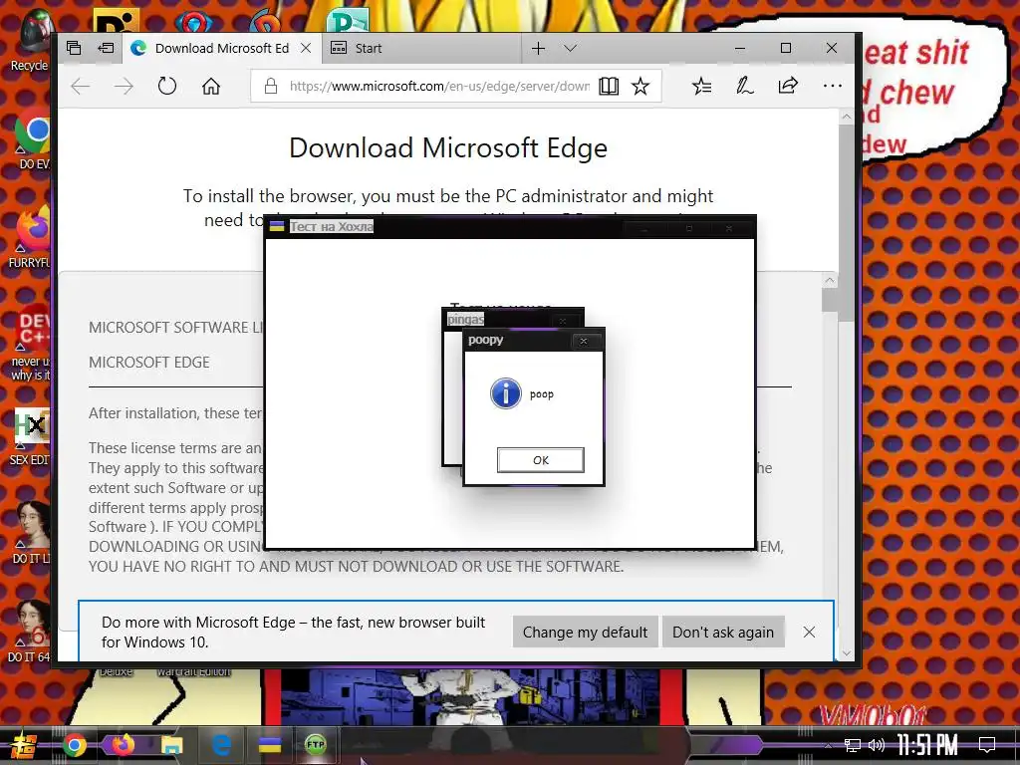Open Edge settings and more ellipsis
1020x765 pixels.
833,86
